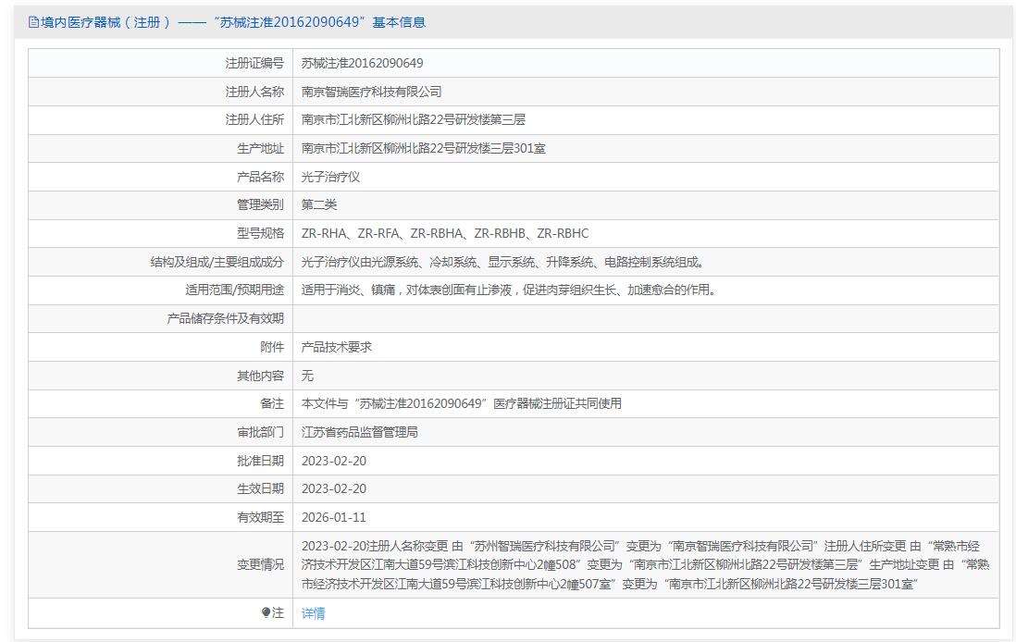Click the model list starting with ZR-RHA
Viewport: 1016px width, 642px height.
[x=445, y=233]
